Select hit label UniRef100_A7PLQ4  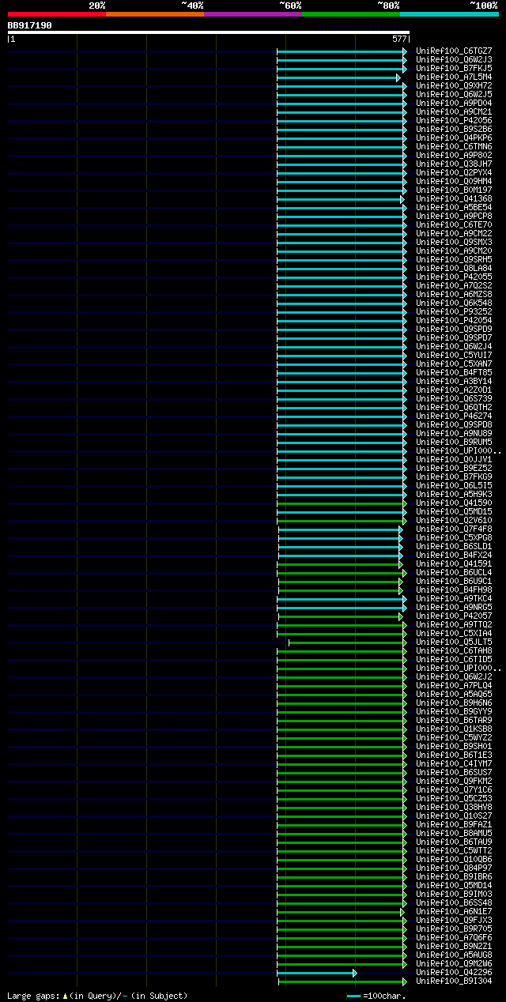click(454, 686)
